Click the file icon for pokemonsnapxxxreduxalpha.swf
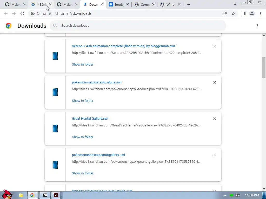 tap(55, 92)
